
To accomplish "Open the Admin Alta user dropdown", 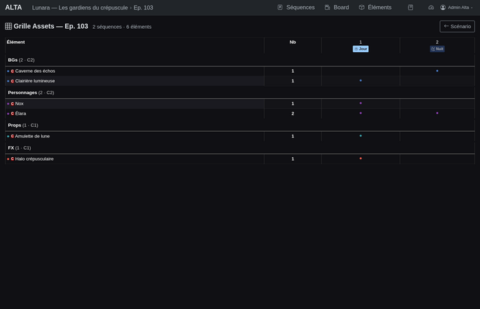I will (x=456, y=8).
